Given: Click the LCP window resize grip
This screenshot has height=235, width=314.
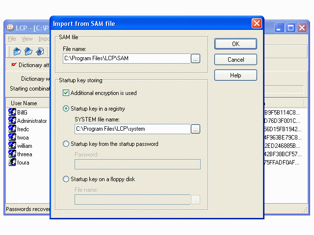Looking at the screenshot, I should pyautogui.click(x=305, y=210).
